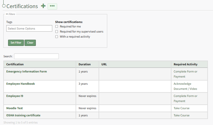Viewport: 213px width, 125px height.
Task: Sort table by Duration column header
Action: pos(85,64)
